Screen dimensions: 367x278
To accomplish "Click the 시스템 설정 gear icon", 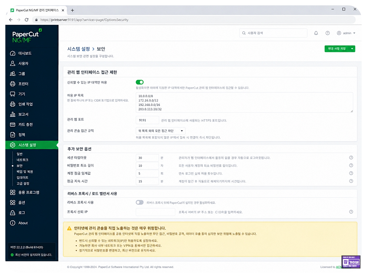I will pyautogui.click(x=12, y=145).
